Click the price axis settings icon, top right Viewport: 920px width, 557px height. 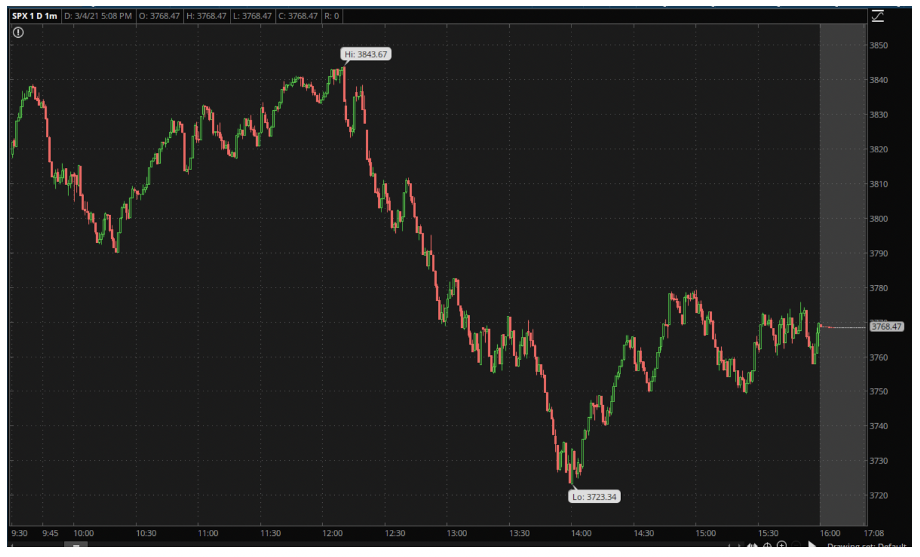(x=878, y=16)
